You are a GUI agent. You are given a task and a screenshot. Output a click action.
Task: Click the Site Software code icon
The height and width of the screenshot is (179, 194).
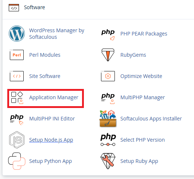17,76
